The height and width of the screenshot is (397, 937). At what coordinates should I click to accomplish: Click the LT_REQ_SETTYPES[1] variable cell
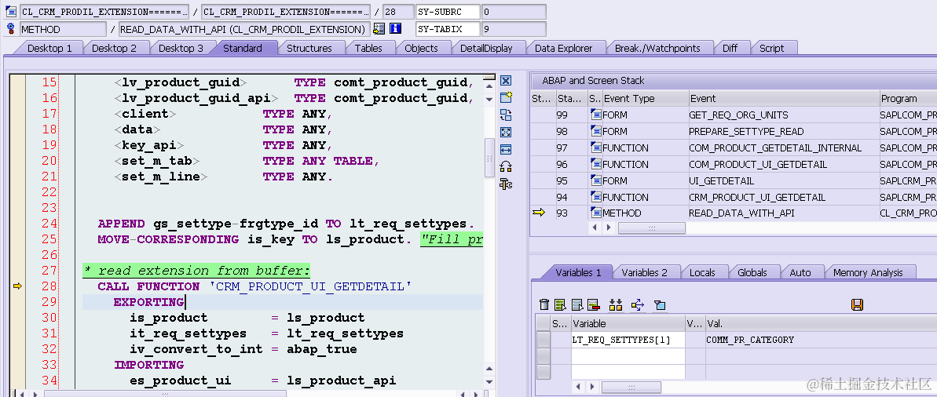tap(628, 340)
